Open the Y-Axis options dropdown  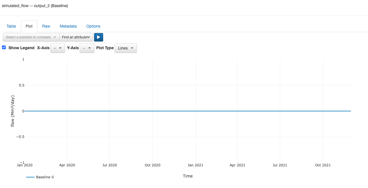coord(87,48)
